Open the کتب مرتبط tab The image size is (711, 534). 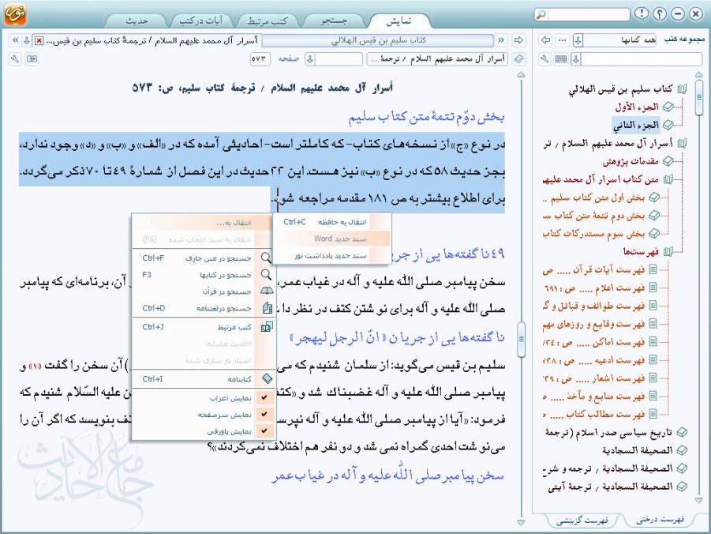point(267,21)
